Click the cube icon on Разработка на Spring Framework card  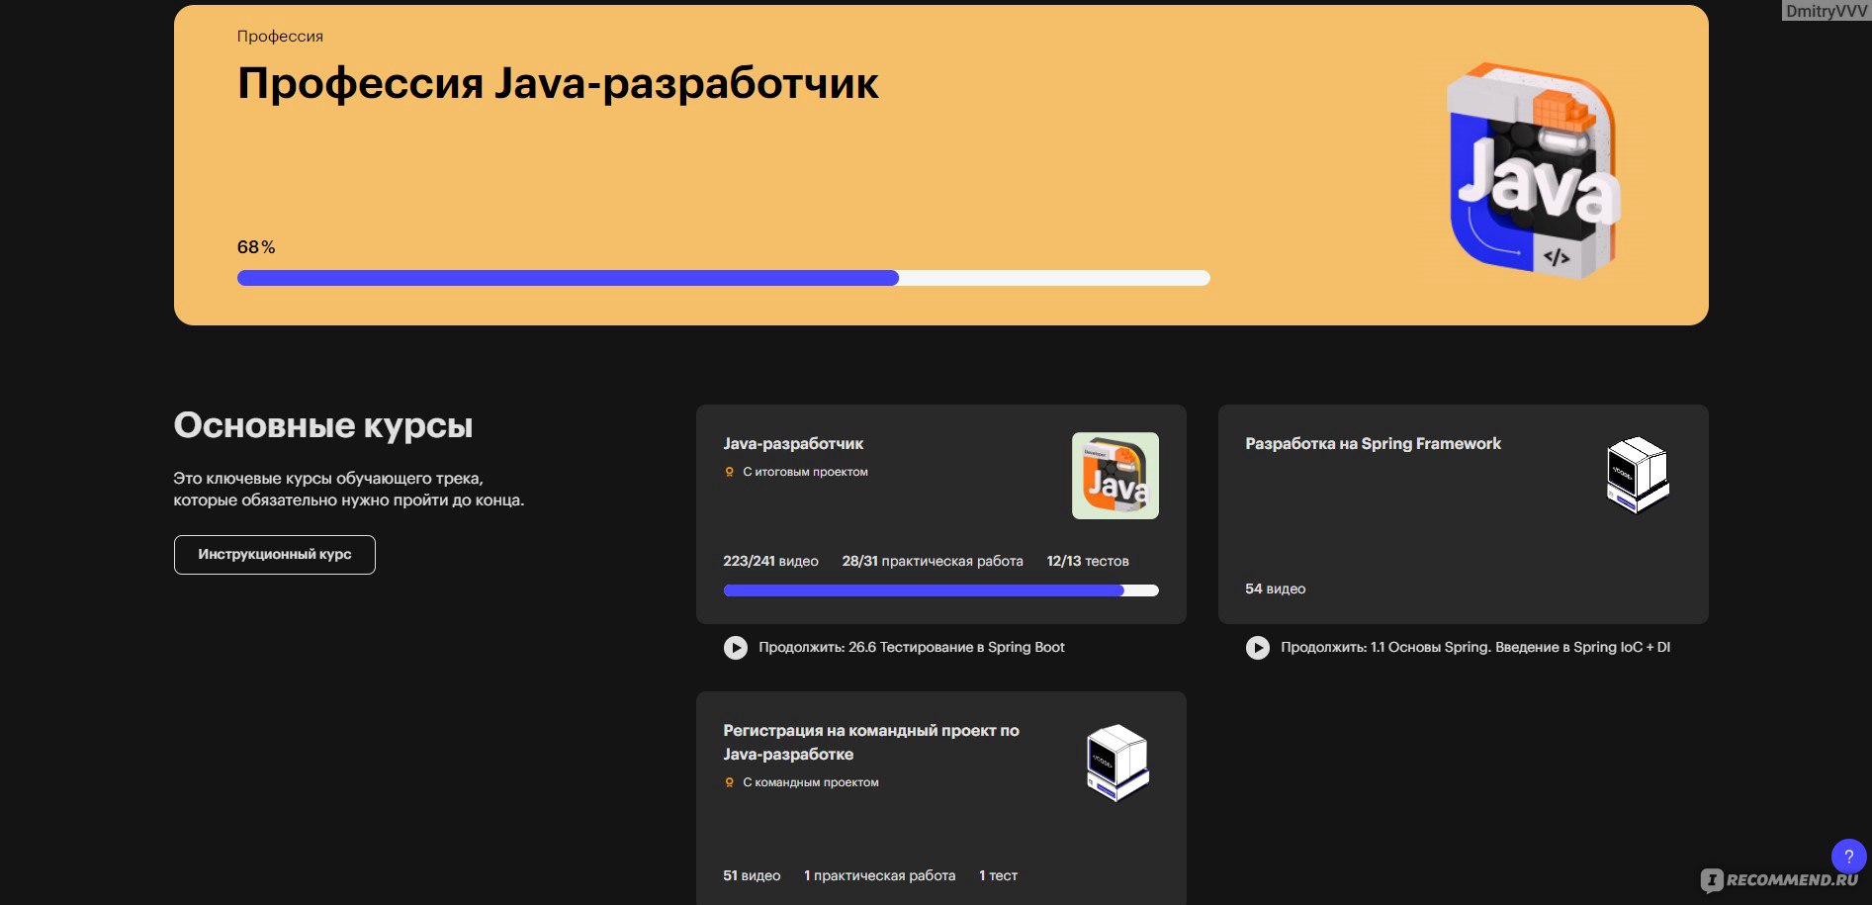(1638, 476)
